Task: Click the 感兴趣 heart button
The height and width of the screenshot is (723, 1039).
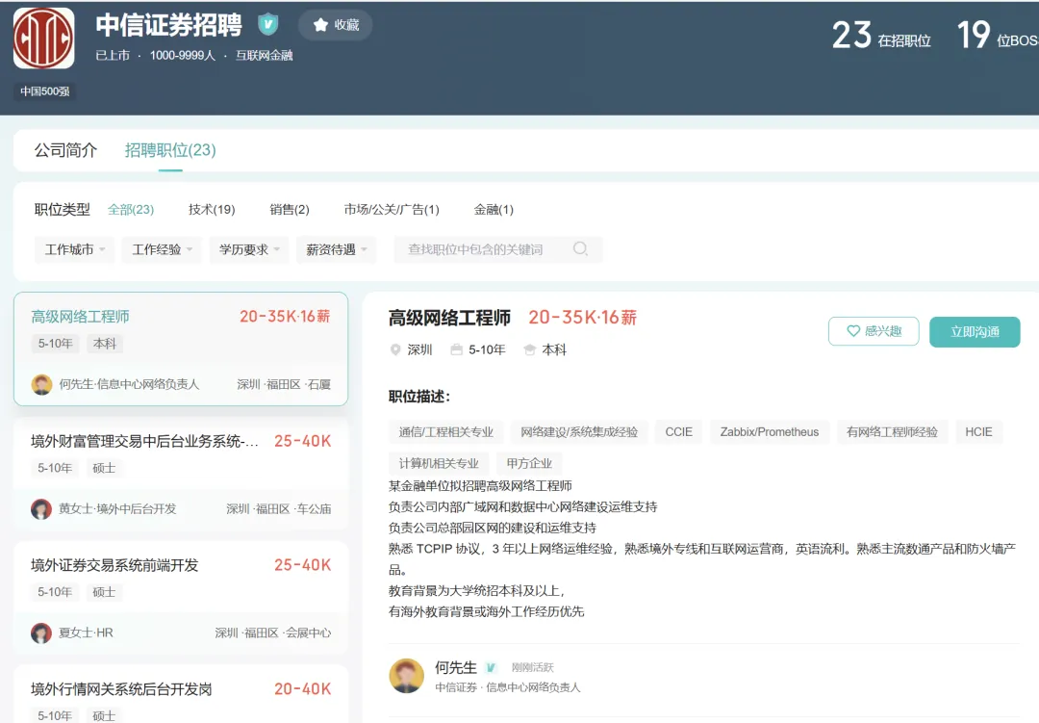Action: (x=874, y=331)
